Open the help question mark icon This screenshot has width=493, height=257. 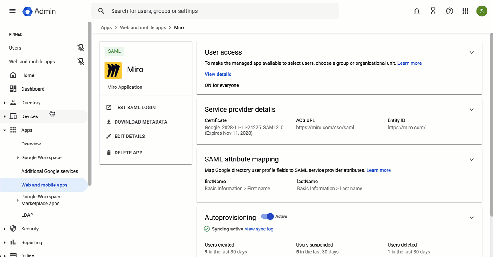point(450,11)
